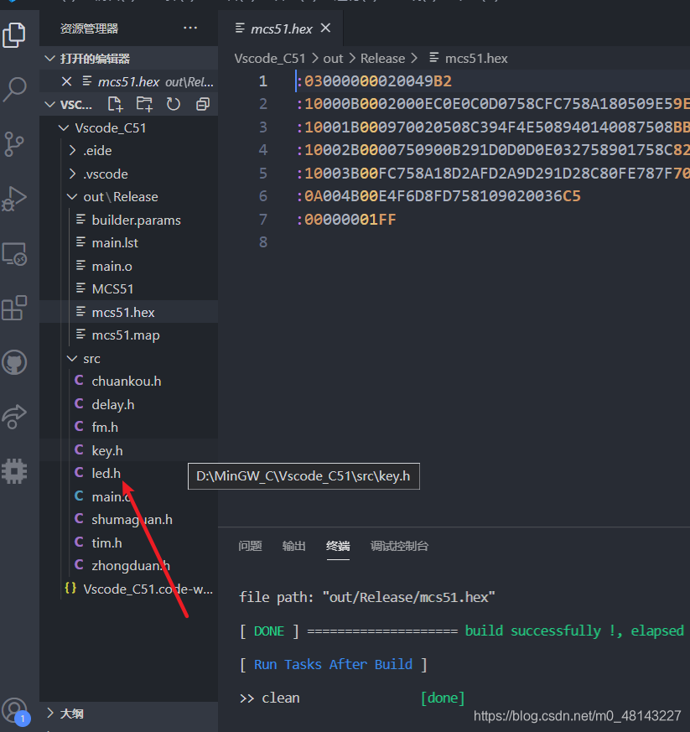This screenshot has width=690, height=732.
Task: Close mcs51.hex in open editors list
Action: (x=66, y=81)
